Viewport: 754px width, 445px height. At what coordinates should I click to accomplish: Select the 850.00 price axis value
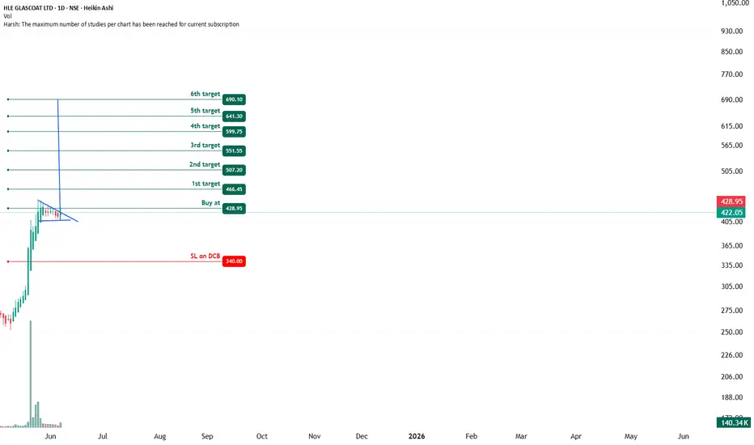pos(732,52)
